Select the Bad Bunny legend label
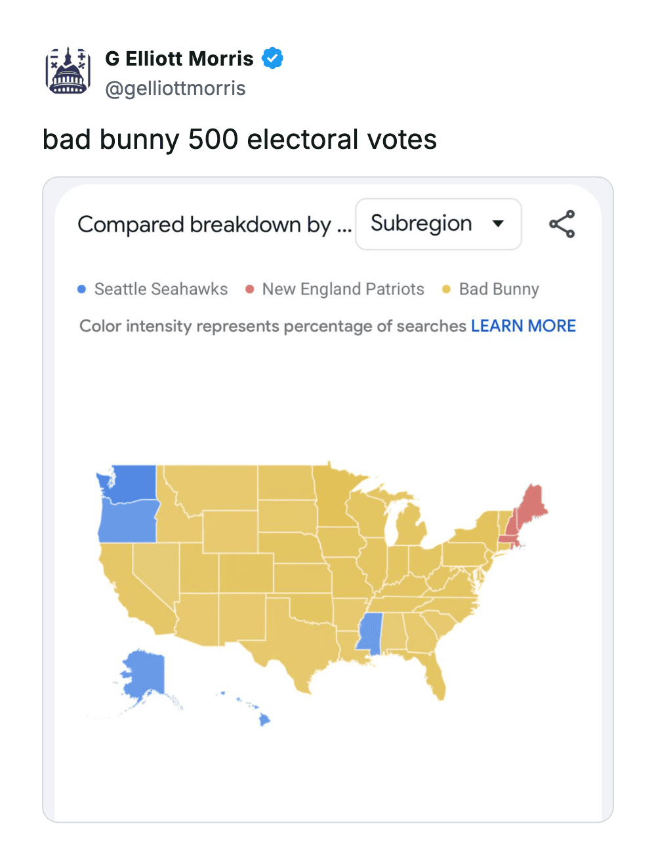Image resolution: width=656 pixels, height=866 pixels. [499, 289]
